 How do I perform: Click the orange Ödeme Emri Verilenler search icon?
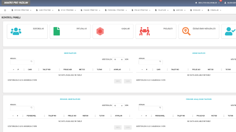[186, 31]
